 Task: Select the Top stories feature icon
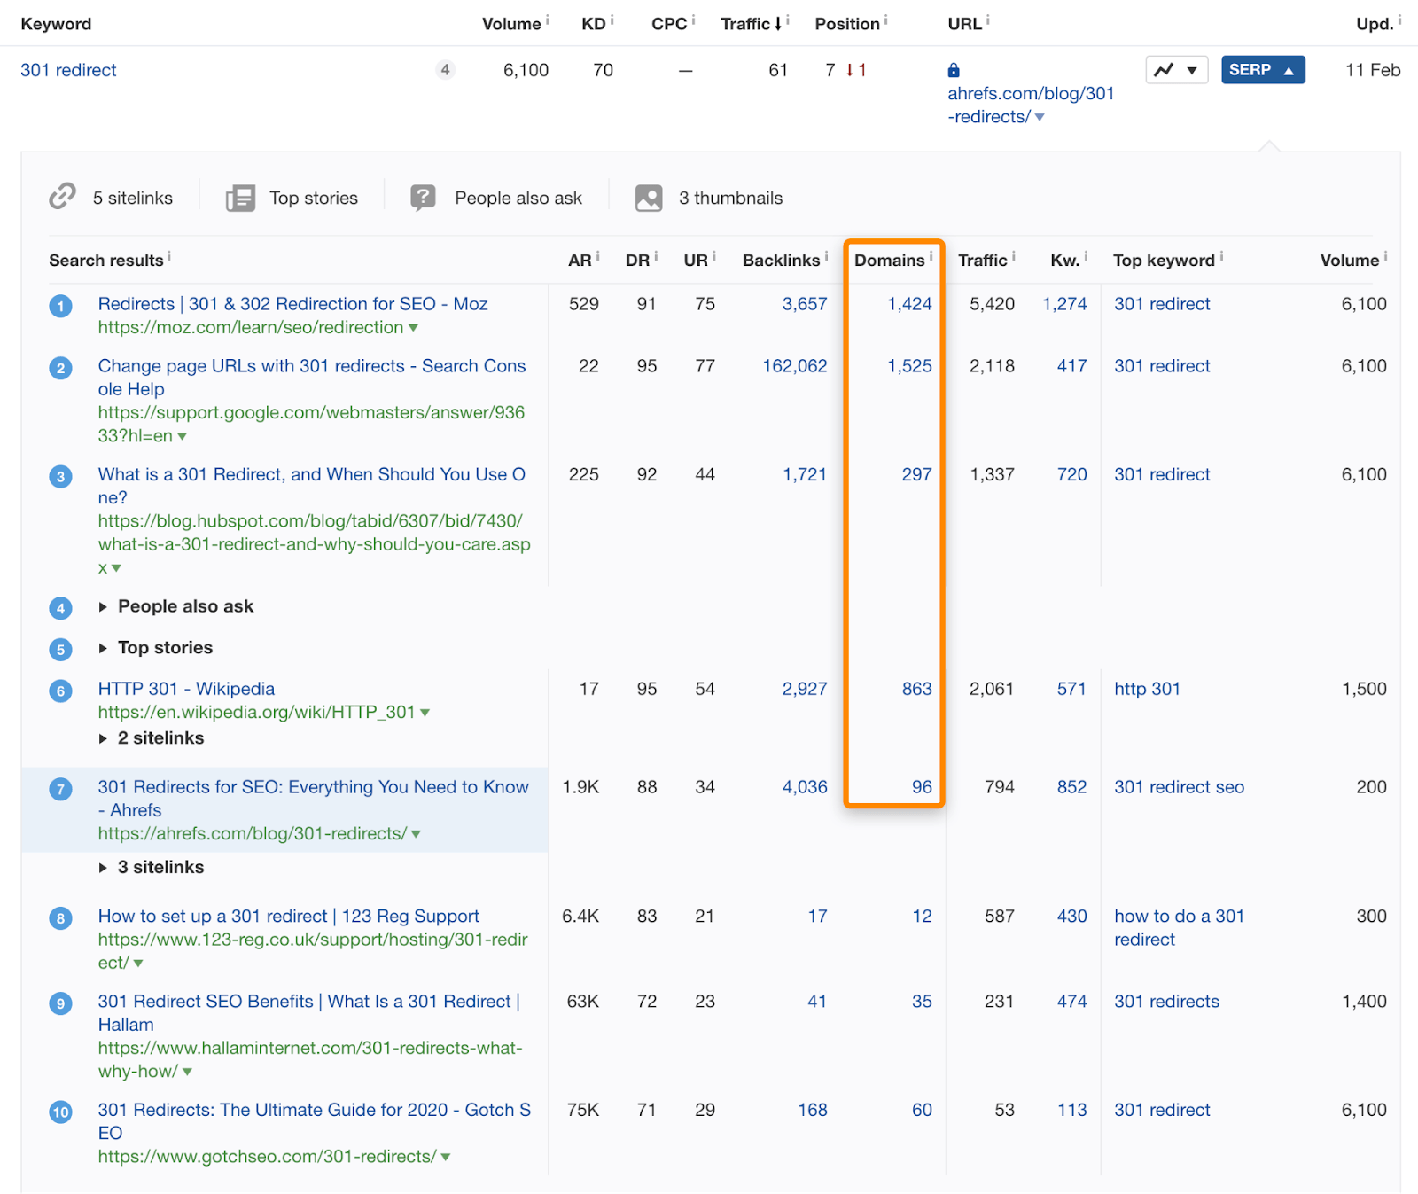[x=239, y=197]
